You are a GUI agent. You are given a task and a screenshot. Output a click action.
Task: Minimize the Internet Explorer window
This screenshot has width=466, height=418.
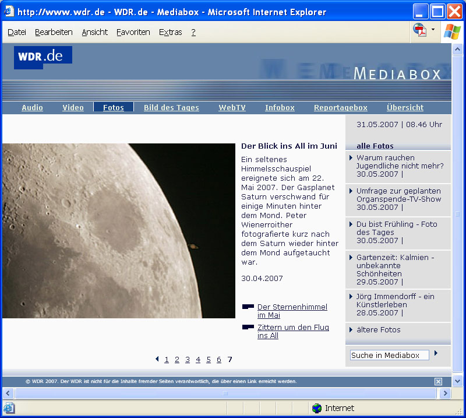click(420, 11)
